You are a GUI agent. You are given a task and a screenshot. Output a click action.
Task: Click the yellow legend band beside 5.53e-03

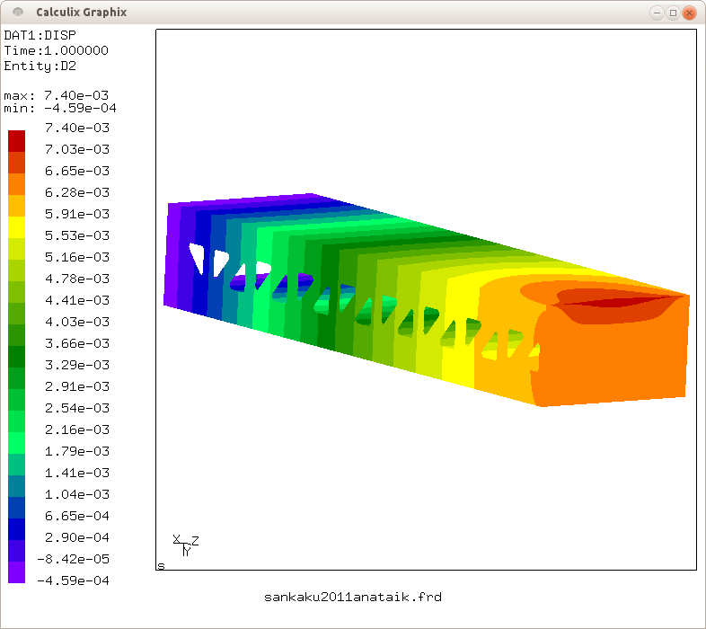click(x=17, y=227)
